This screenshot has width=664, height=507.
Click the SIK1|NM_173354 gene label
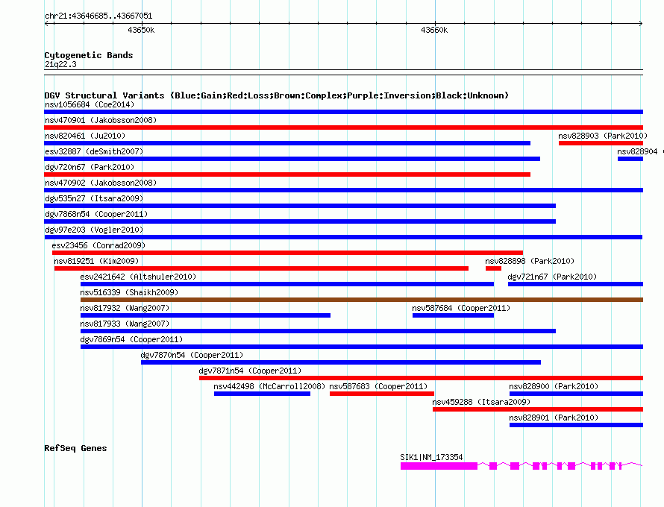pyautogui.click(x=431, y=457)
